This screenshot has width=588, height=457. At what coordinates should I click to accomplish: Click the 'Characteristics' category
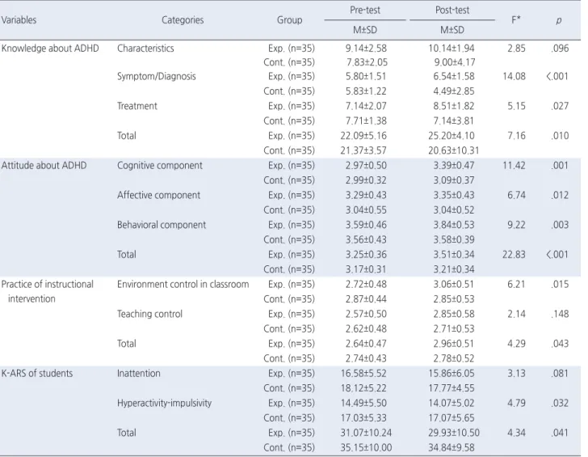point(145,49)
